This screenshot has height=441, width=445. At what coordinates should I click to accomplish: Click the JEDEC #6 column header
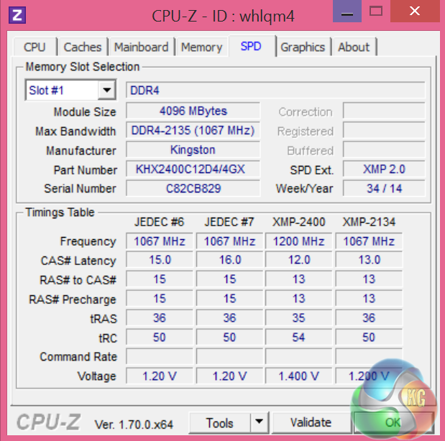click(159, 222)
